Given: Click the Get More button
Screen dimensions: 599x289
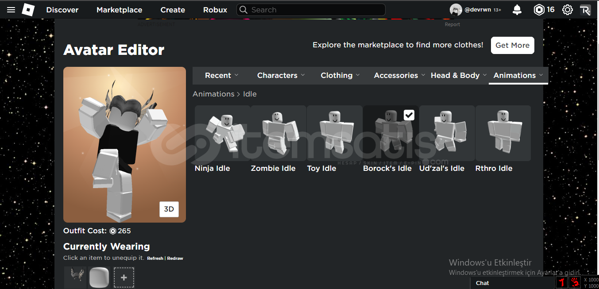Looking at the screenshot, I should pos(513,45).
